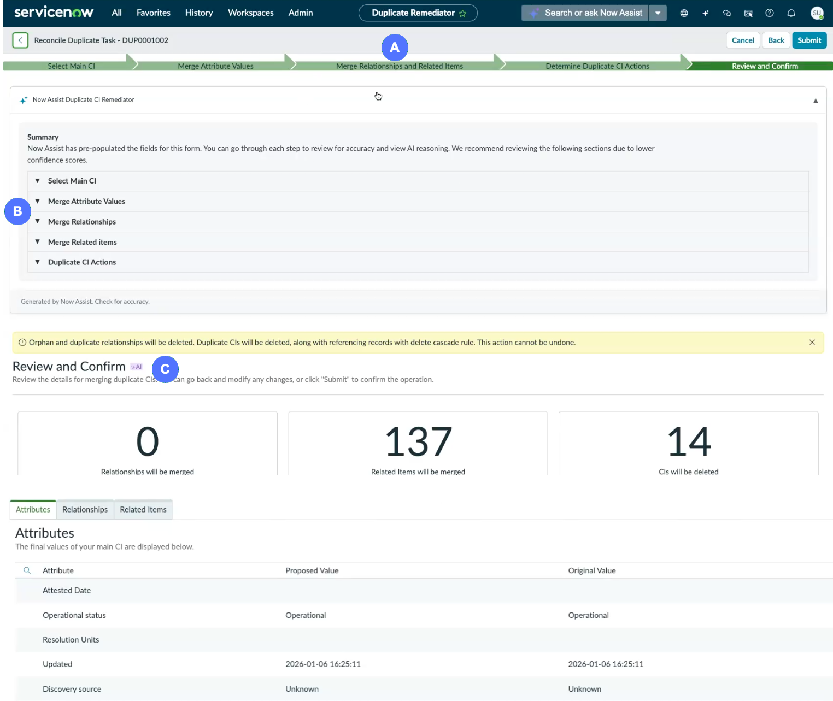The width and height of the screenshot is (833, 701).
Task: Click the search magnifier icon in the Attributes table
Action: (27, 570)
